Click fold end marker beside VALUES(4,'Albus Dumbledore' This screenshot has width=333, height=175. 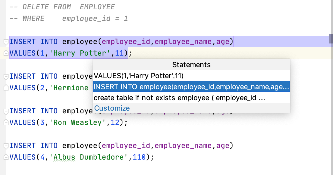click(x=6, y=157)
